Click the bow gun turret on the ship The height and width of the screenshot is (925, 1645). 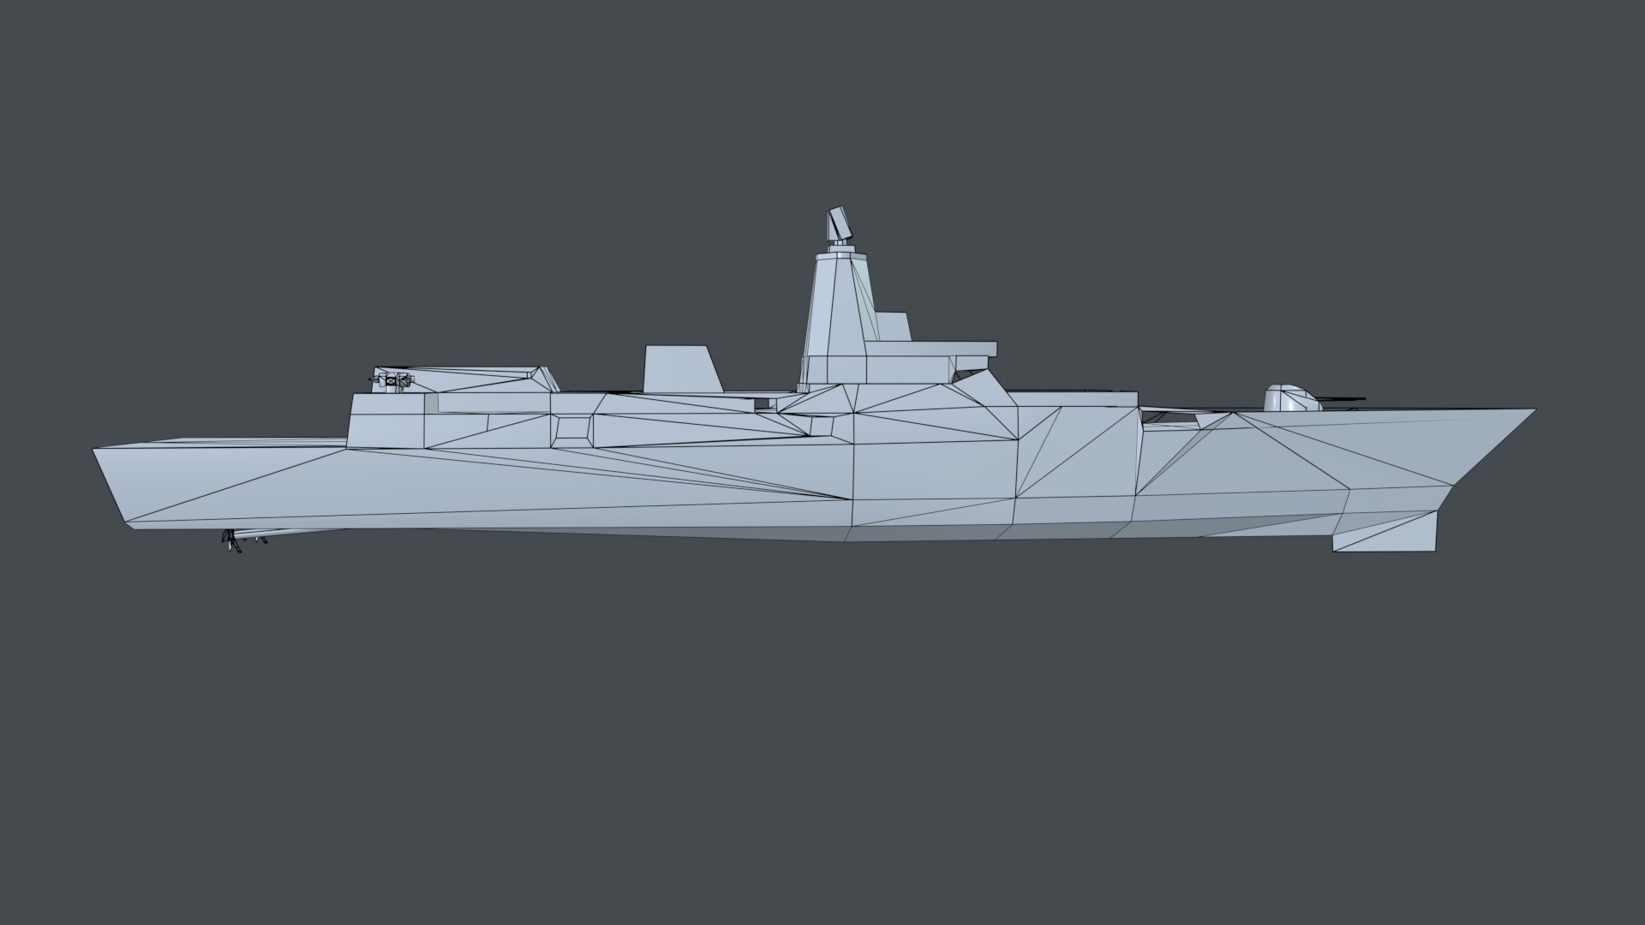point(1294,398)
